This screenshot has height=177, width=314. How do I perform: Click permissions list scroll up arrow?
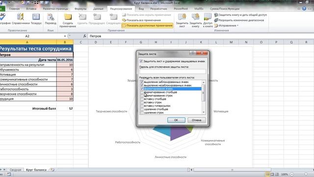tap(204, 82)
